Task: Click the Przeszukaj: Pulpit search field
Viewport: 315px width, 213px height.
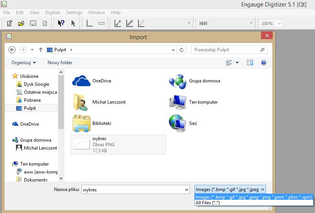Action: tap(229, 50)
